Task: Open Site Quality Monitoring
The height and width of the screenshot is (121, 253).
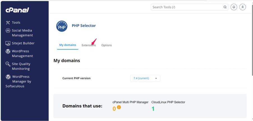Action: (x=21, y=66)
